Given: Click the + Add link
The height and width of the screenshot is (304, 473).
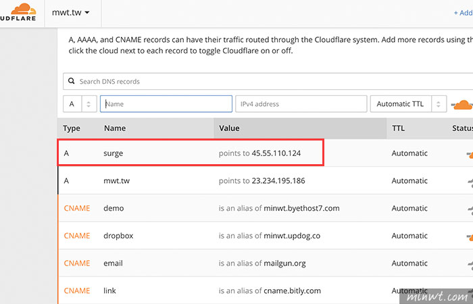Looking at the screenshot, I should pos(464,13).
